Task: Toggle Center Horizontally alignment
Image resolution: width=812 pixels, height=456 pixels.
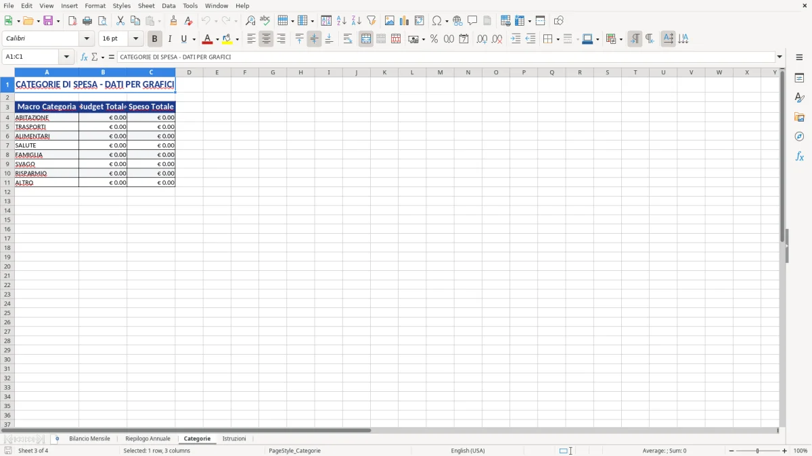Action: click(266, 39)
